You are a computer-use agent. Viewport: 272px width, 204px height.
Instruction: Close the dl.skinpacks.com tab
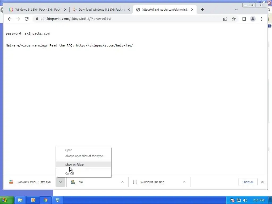(x=192, y=10)
